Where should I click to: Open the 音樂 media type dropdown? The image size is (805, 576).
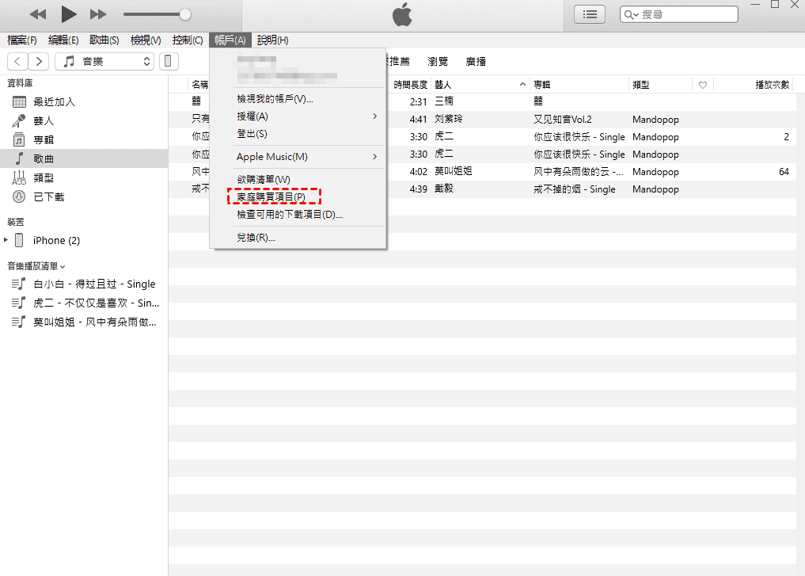108,61
